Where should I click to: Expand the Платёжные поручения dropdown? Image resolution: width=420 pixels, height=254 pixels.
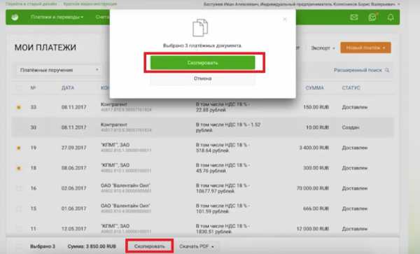click(x=58, y=70)
